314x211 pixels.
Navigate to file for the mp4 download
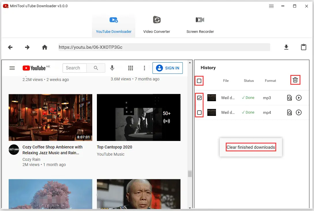coord(289,112)
